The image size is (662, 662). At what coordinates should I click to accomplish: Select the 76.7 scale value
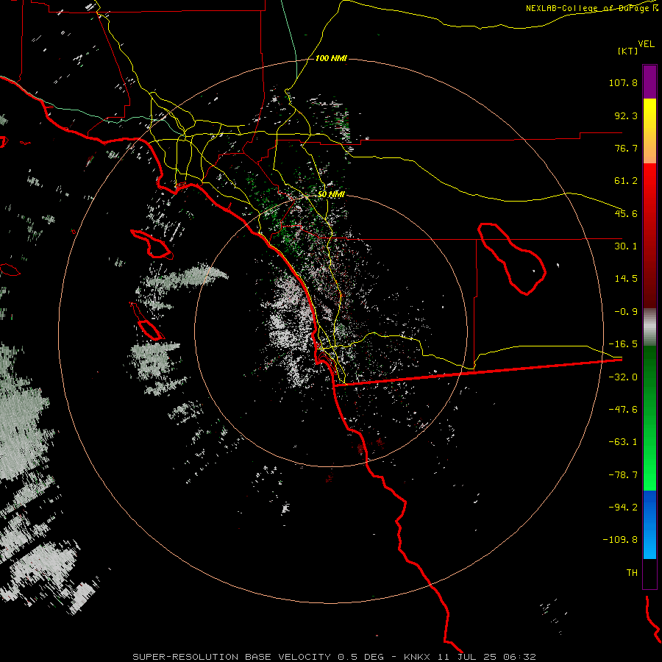pyautogui.click(x=626, y=148)
